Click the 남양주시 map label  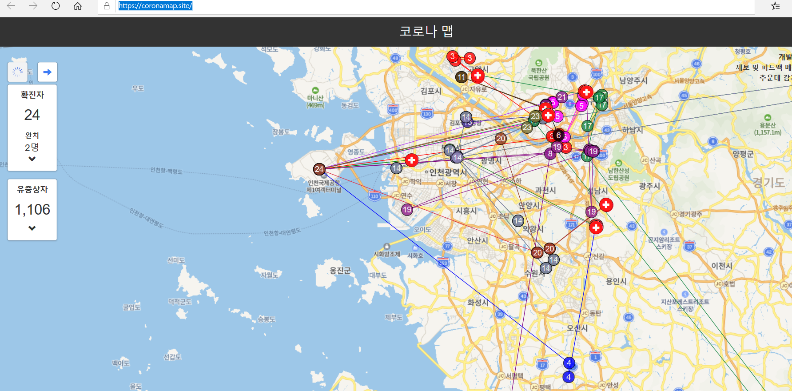(633, 80)
